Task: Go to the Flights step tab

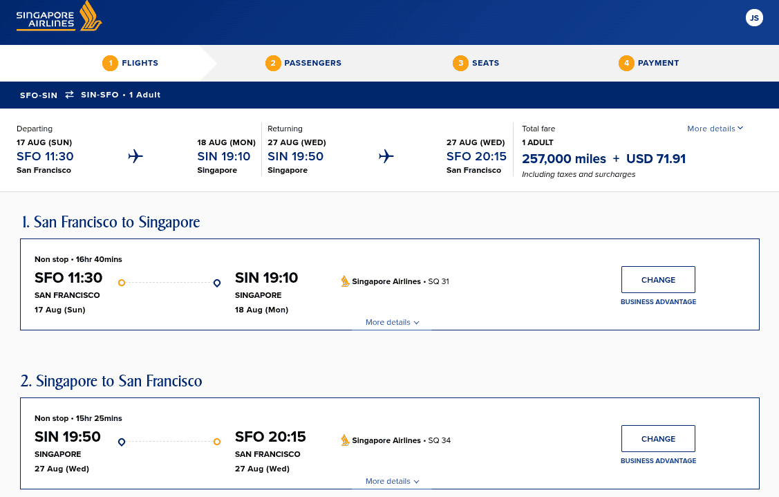Action: (x=130, y=63)
